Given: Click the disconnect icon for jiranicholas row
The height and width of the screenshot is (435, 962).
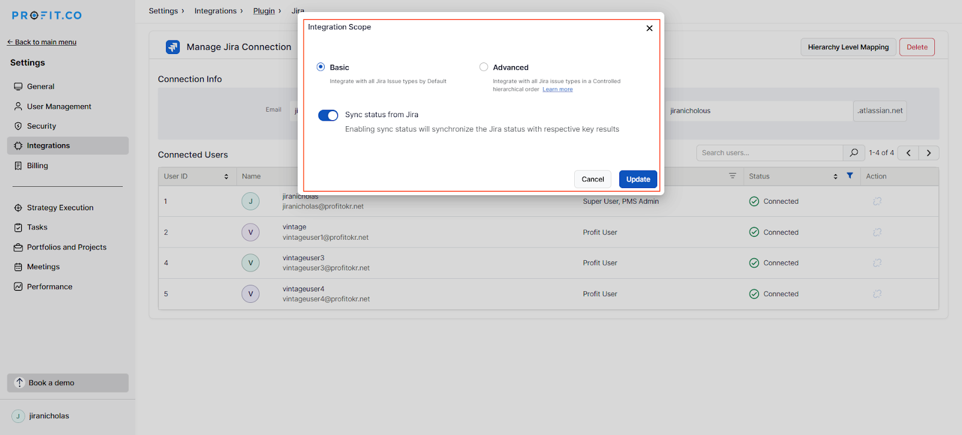Looking at the screenshot, I should click(x=877, y=201).
